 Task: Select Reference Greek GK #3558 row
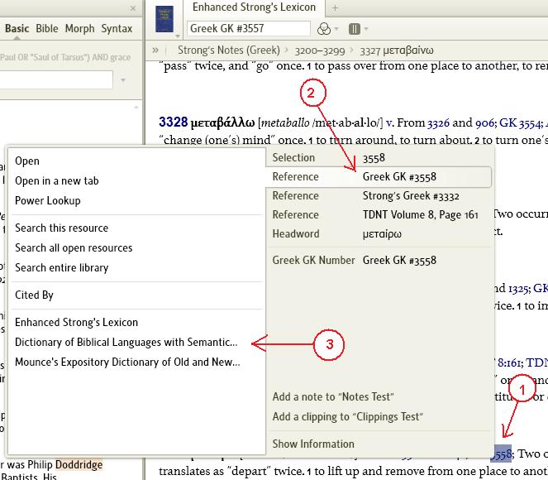tap(379, 177)
